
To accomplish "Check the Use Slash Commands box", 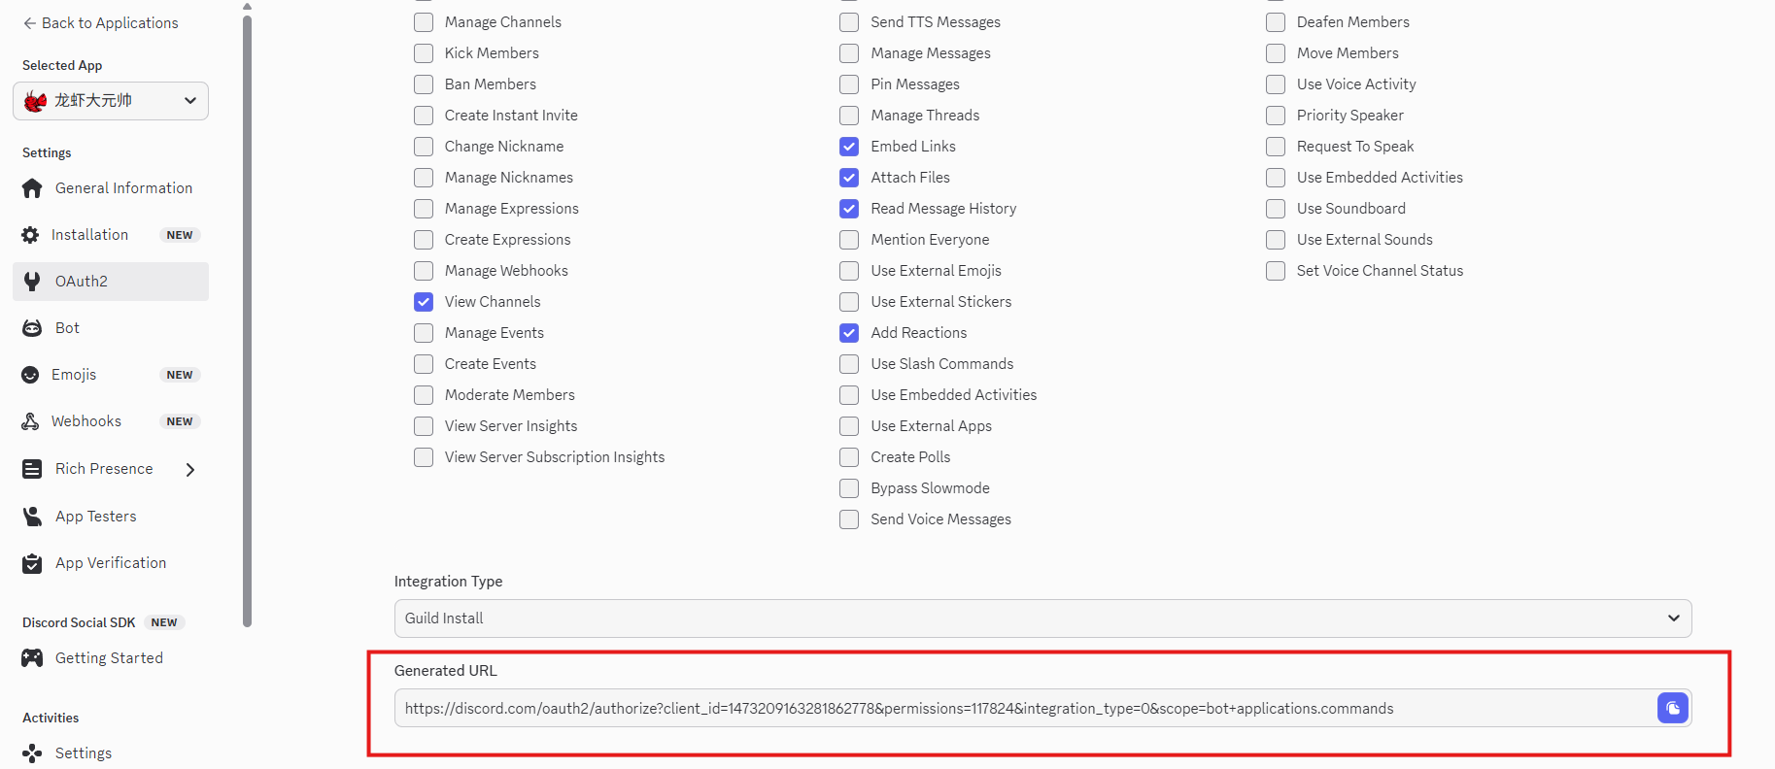I will 849,364.
